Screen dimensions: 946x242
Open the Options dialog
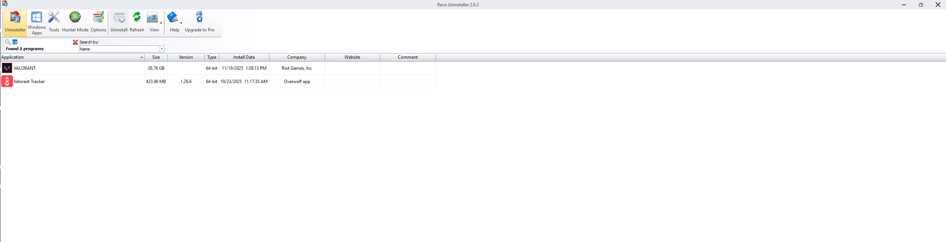point(98,23)
